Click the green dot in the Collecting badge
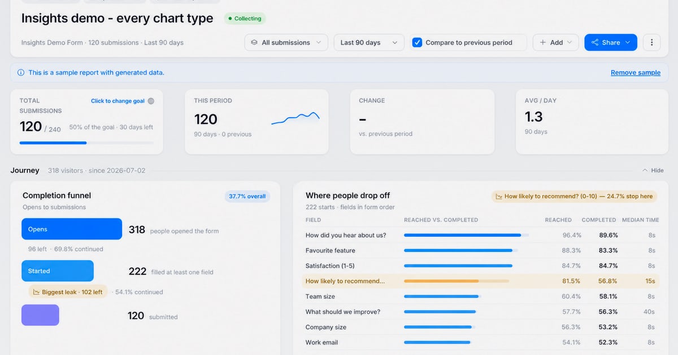This screenshot has height=355, width=678. tap(230, 19)
